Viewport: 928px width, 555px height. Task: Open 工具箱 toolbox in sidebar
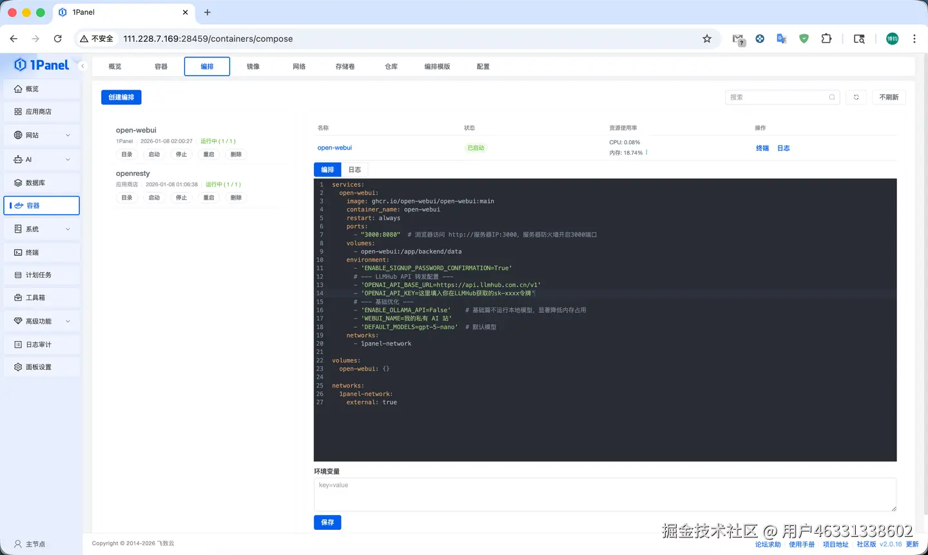click(x=42, y=298)
